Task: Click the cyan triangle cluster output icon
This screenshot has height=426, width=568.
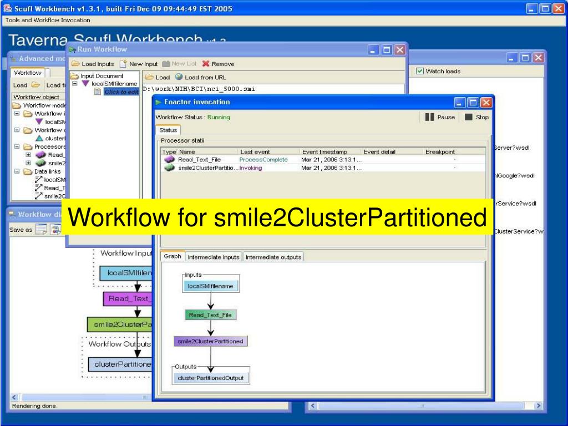Action: point(39,138)
